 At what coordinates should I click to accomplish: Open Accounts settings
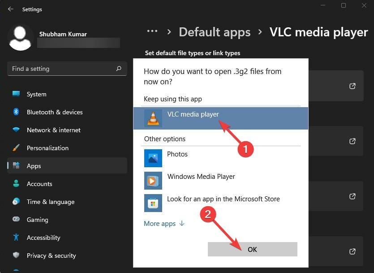point(67,184)
